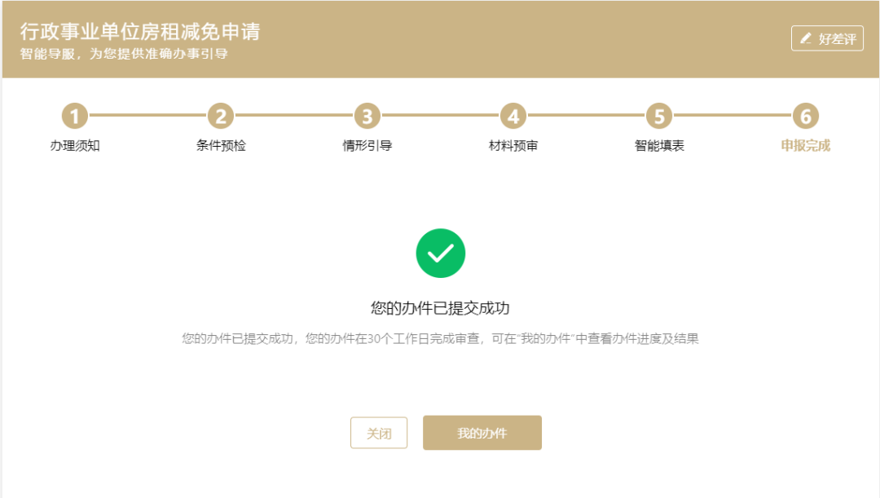The height and width of the screenshot is (498, 880).
Task: Click the step 4 circle icon
Action: pos(513,117)
